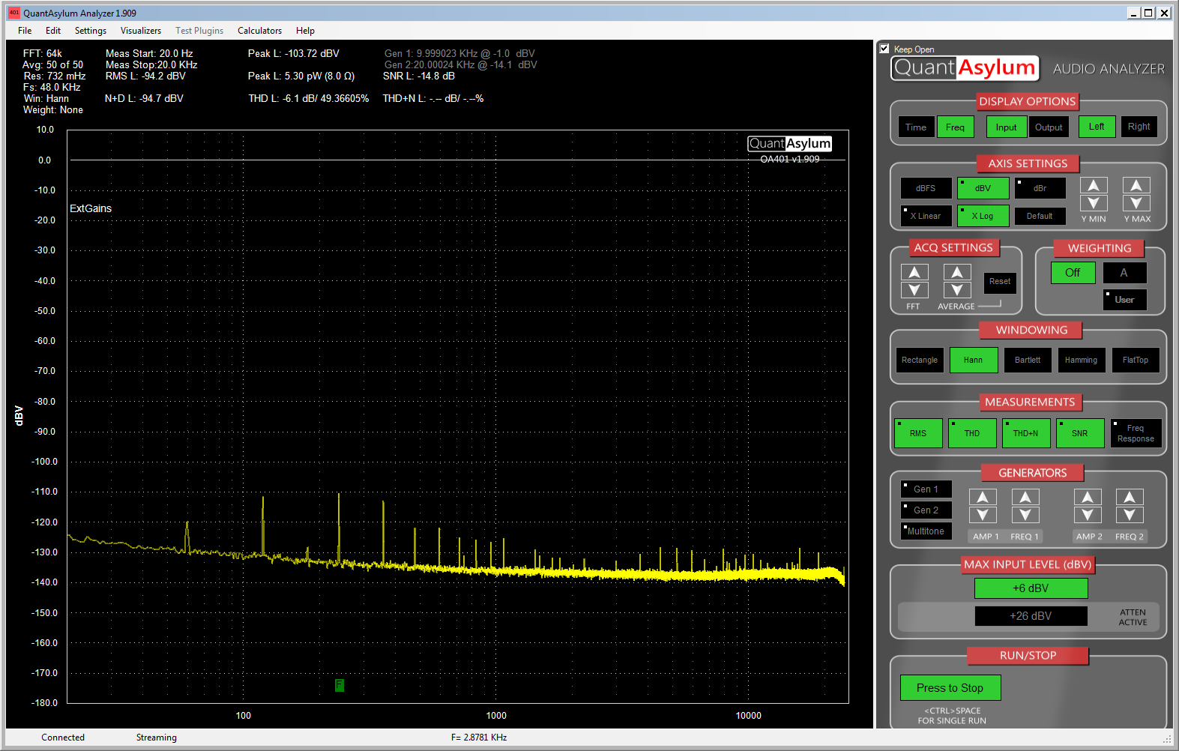Set axis units to dBr

(x=1040, y=188)
